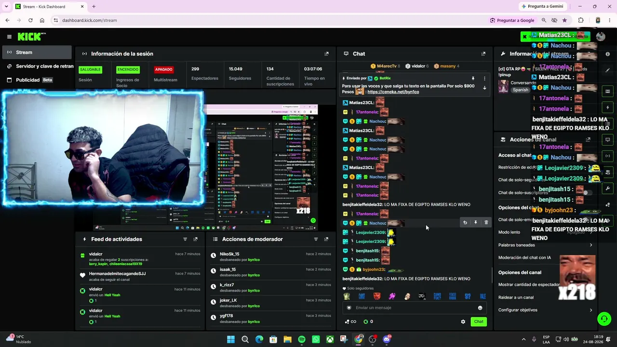Insert the VALE quick emote
Viewport: 617px width, 347px height.
(x=483, y=296)
